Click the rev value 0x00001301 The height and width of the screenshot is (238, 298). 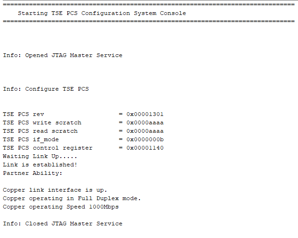[145, 114]
